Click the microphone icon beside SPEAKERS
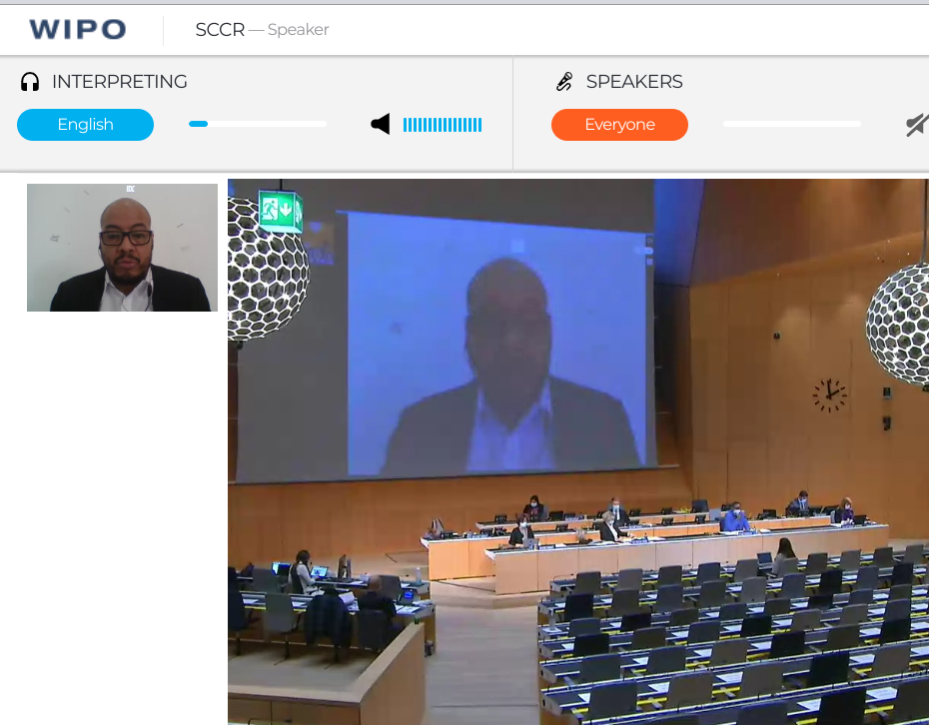This screenshot has height=725, width=929. point(564,82)
